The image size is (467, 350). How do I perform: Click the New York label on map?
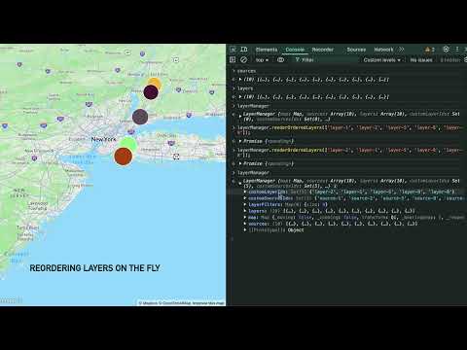(103, 139)
